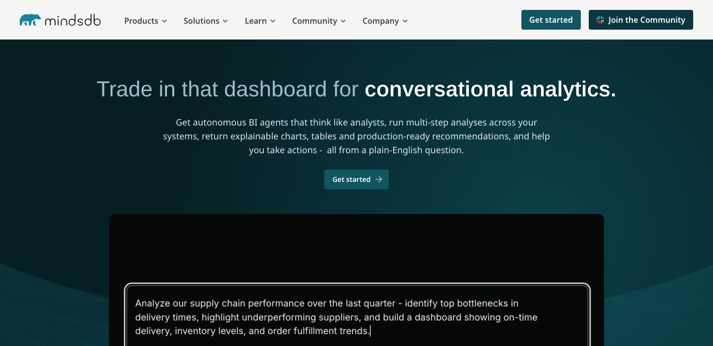Click the mindsdb wordmark text
The height and width of the screenshot is (346, 713).
click(x=73, y=20)
